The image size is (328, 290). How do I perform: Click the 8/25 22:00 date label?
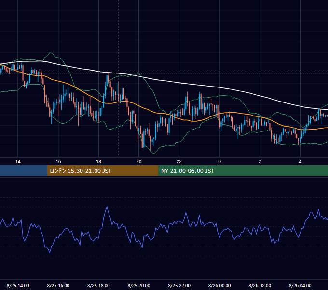click(179, 285)
